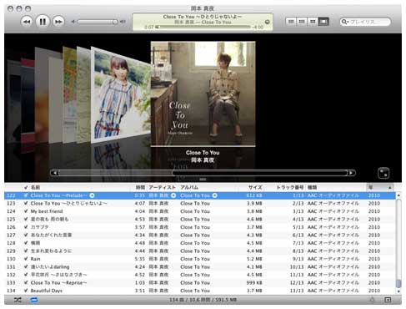Enter full screen Cover Flow mode
Image resolution: width=406 pixels, height=309 pixels.
pyautogui.click(x=383, y=173)
